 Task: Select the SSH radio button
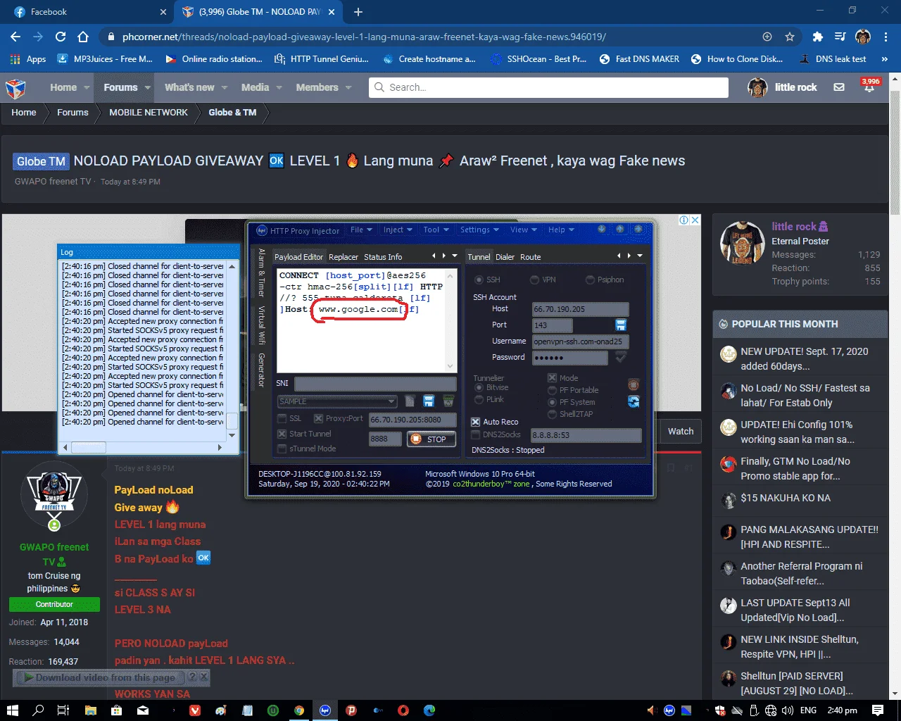tap(479, 280)
